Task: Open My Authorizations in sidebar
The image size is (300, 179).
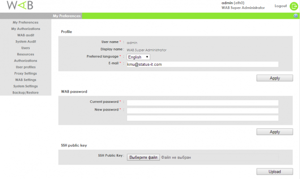Action: tap(26, 29)
